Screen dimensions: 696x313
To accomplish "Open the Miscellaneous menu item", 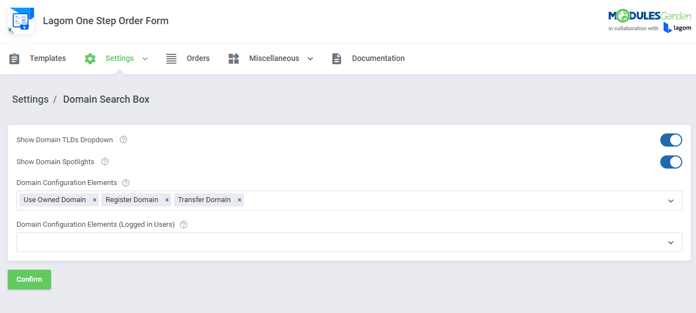I will pyautogui.click(x=274, y=58).
